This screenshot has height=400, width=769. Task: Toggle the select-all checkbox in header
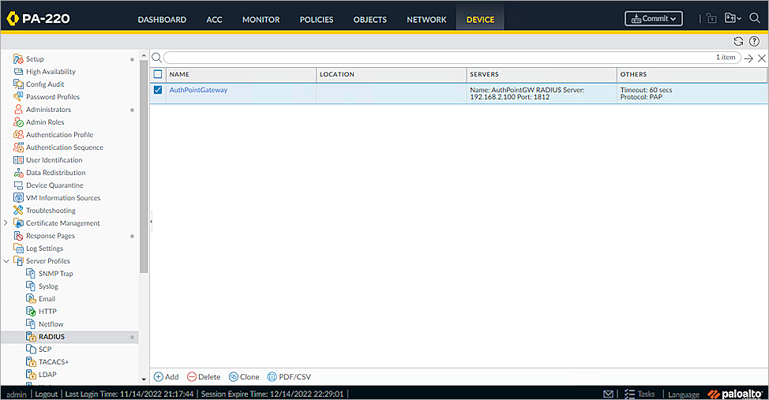tap(158, 74)
